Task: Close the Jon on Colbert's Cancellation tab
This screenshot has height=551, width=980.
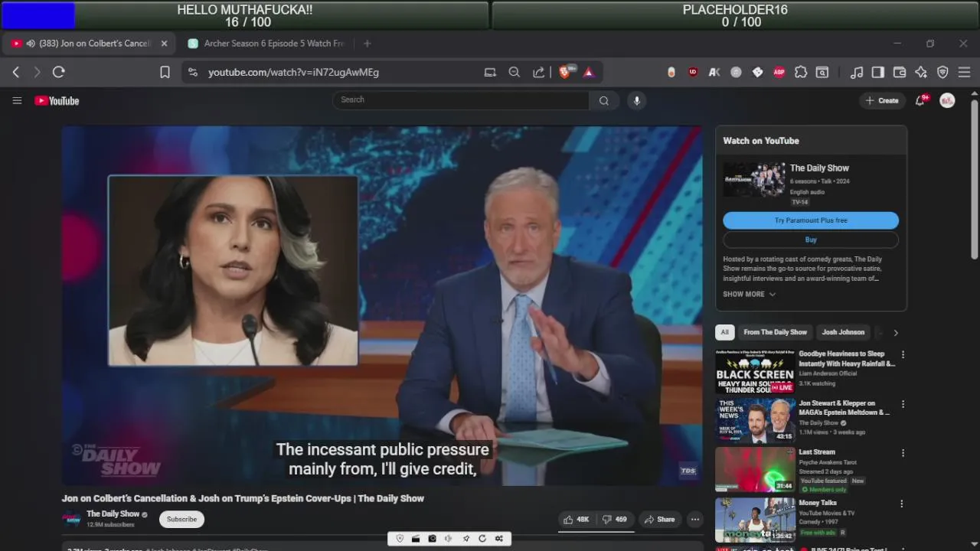Action: [x=164, y=44]
